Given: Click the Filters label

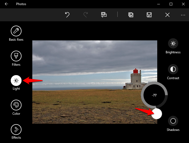Looking at the screenshot, I should pyautogui.click(x=16, y=65).
